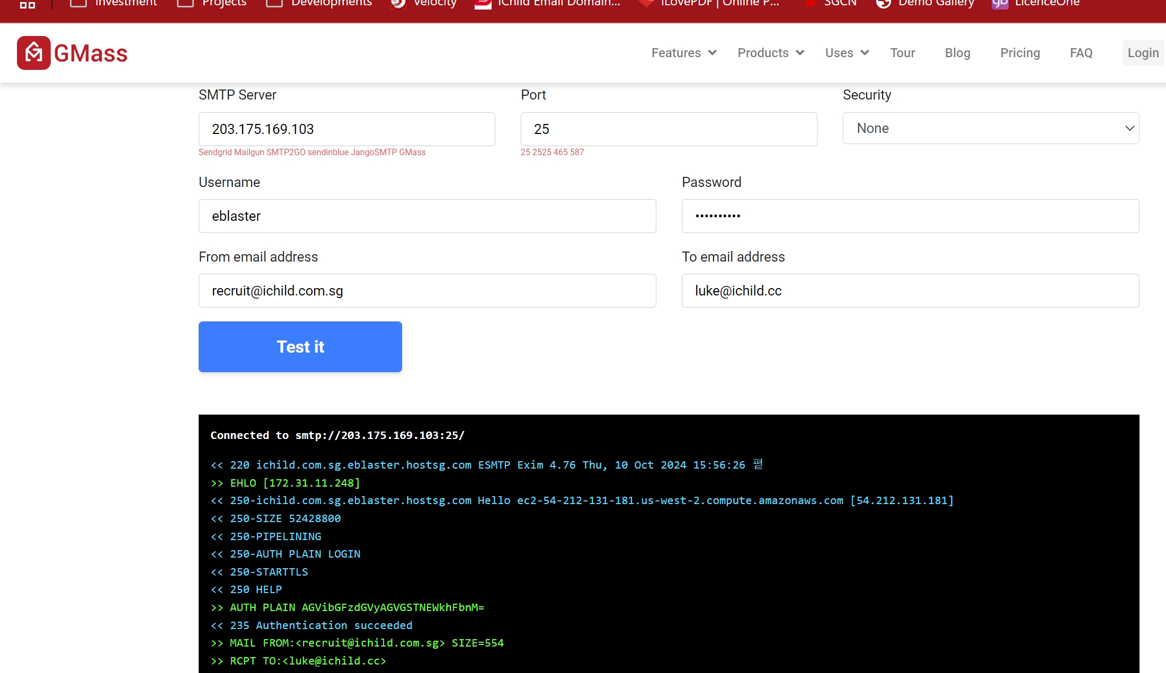Click the 'Username' field label
Screen dimensions: 1166x673
coord(229,182)
